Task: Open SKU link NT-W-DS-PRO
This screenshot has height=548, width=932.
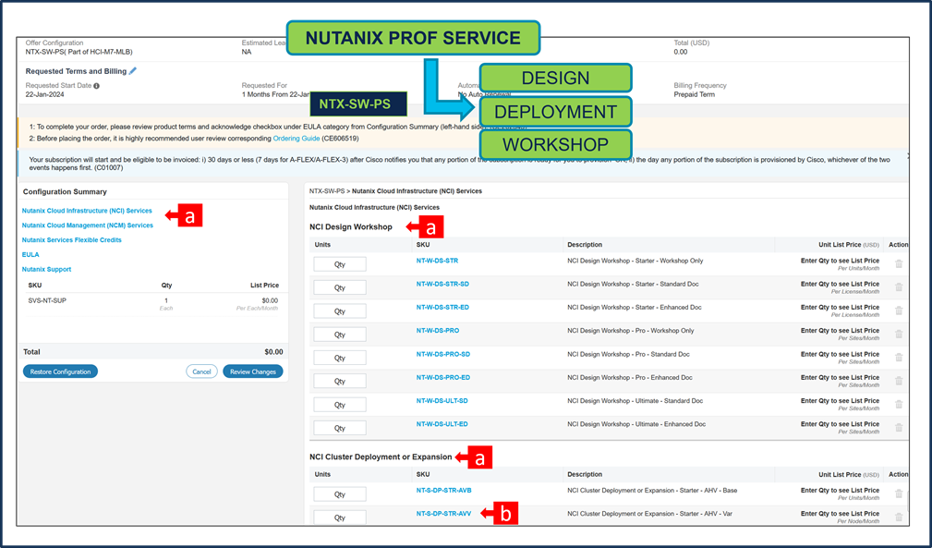Action: point(438,331)
